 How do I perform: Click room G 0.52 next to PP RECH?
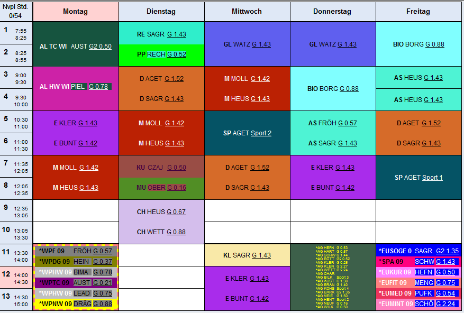176,54
